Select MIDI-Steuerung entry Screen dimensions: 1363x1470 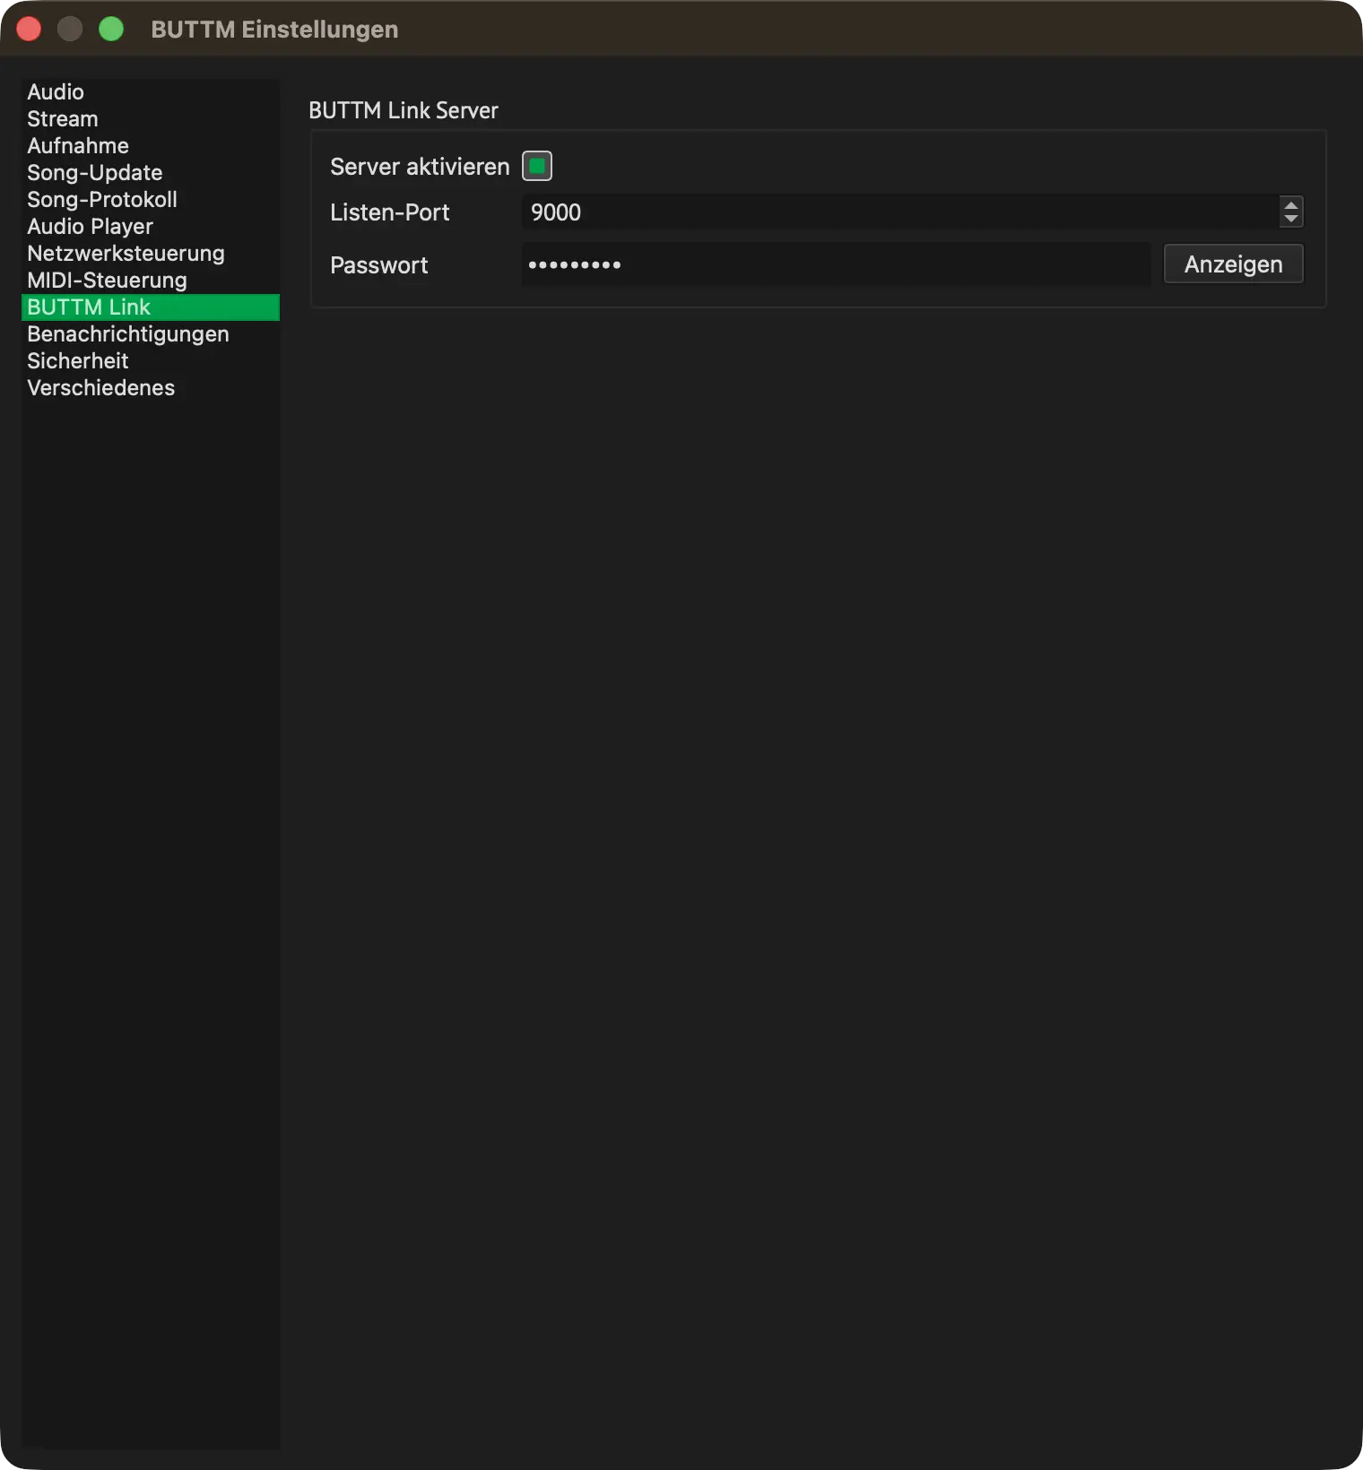pyautogui.click(x=150, y=281)
